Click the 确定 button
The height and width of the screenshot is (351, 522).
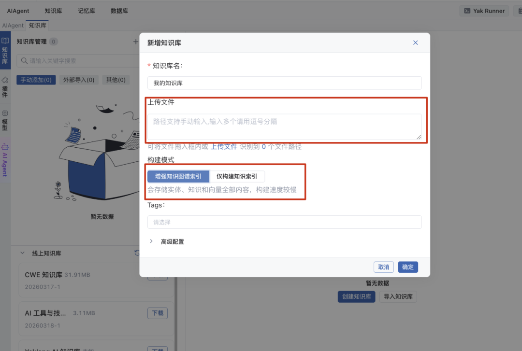pos(408,267)
